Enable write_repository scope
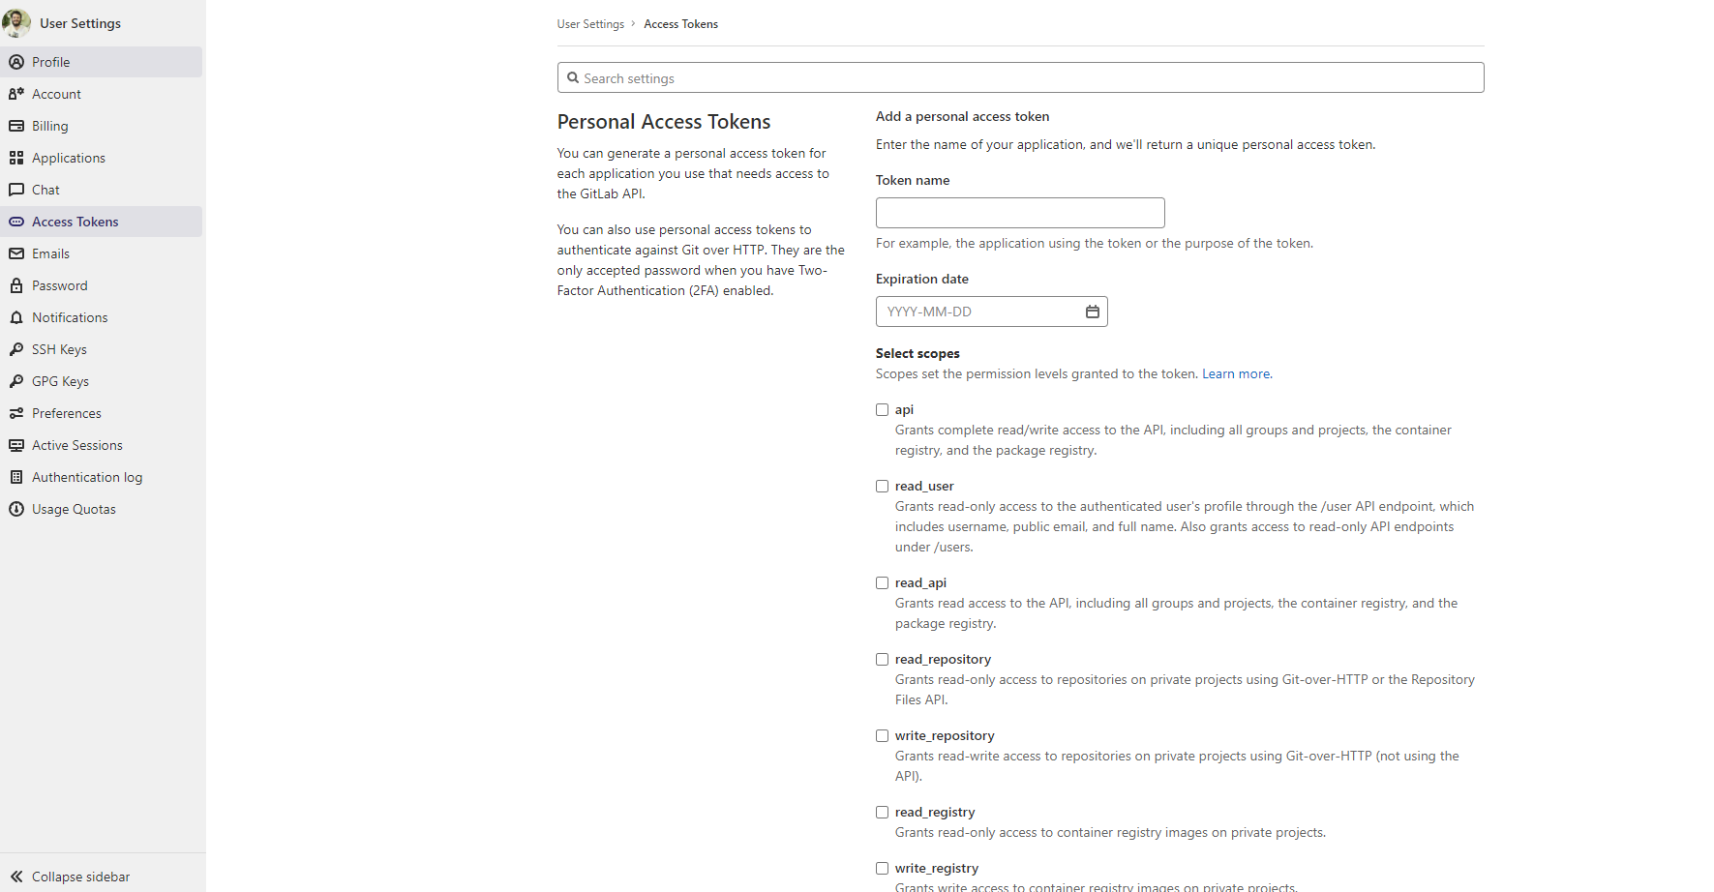 pyautogui.click(x=882, y=735)
